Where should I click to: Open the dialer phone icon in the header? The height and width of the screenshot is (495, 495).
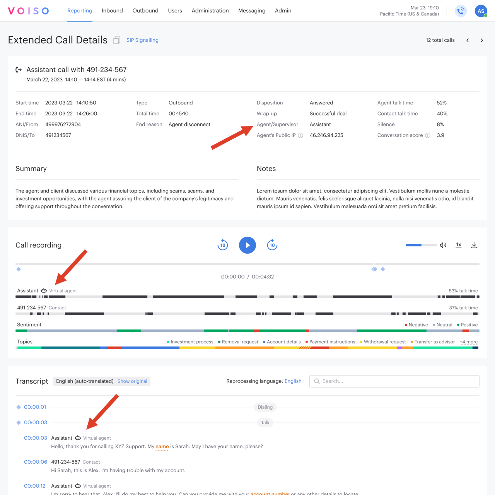[461, 11]
